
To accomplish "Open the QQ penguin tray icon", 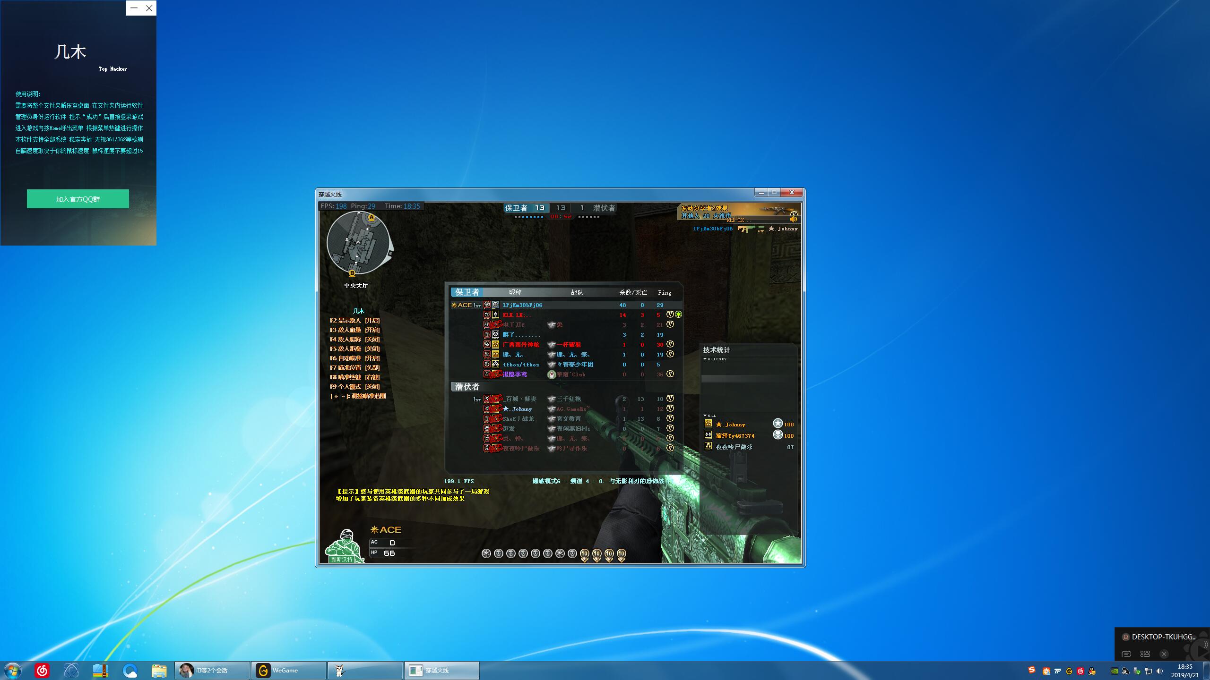I will [x=1092, y=671].
